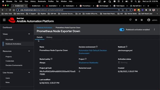
Task: Open the Apple menu
Action: coord(3,1)
